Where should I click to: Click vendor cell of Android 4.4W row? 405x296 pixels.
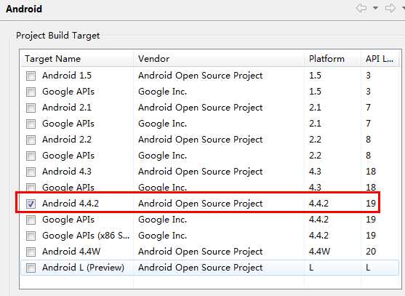[201, 252]
